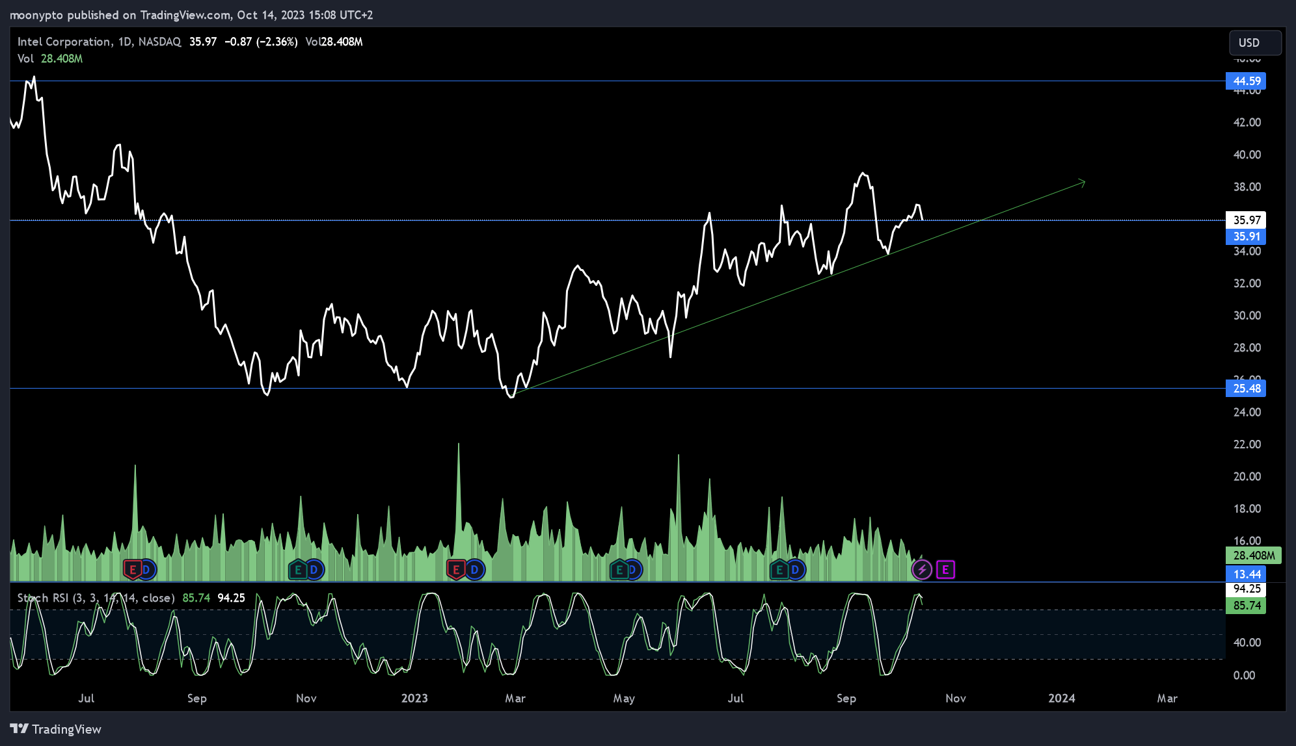Click the teal earnings E marker near May 2023
This screenshot has height=746, width=1296.
619,570
